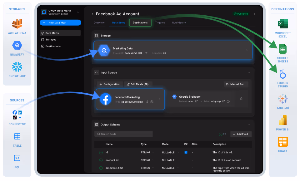Click the Facebook connector icon under Sources
The image size is (300, 181).
click(x=14, y=112)
